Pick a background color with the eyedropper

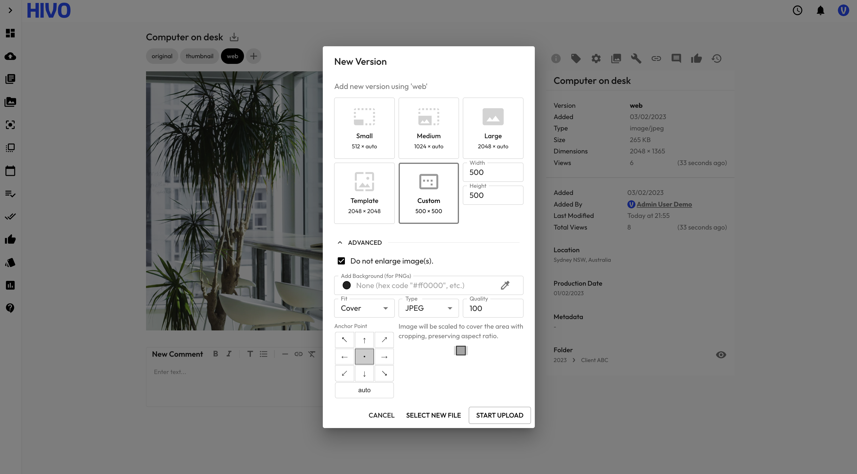(505, 285)
